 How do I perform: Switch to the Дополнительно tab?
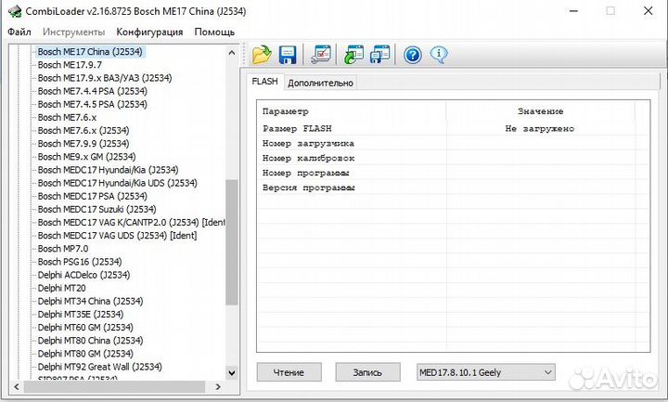coord(320,84)
